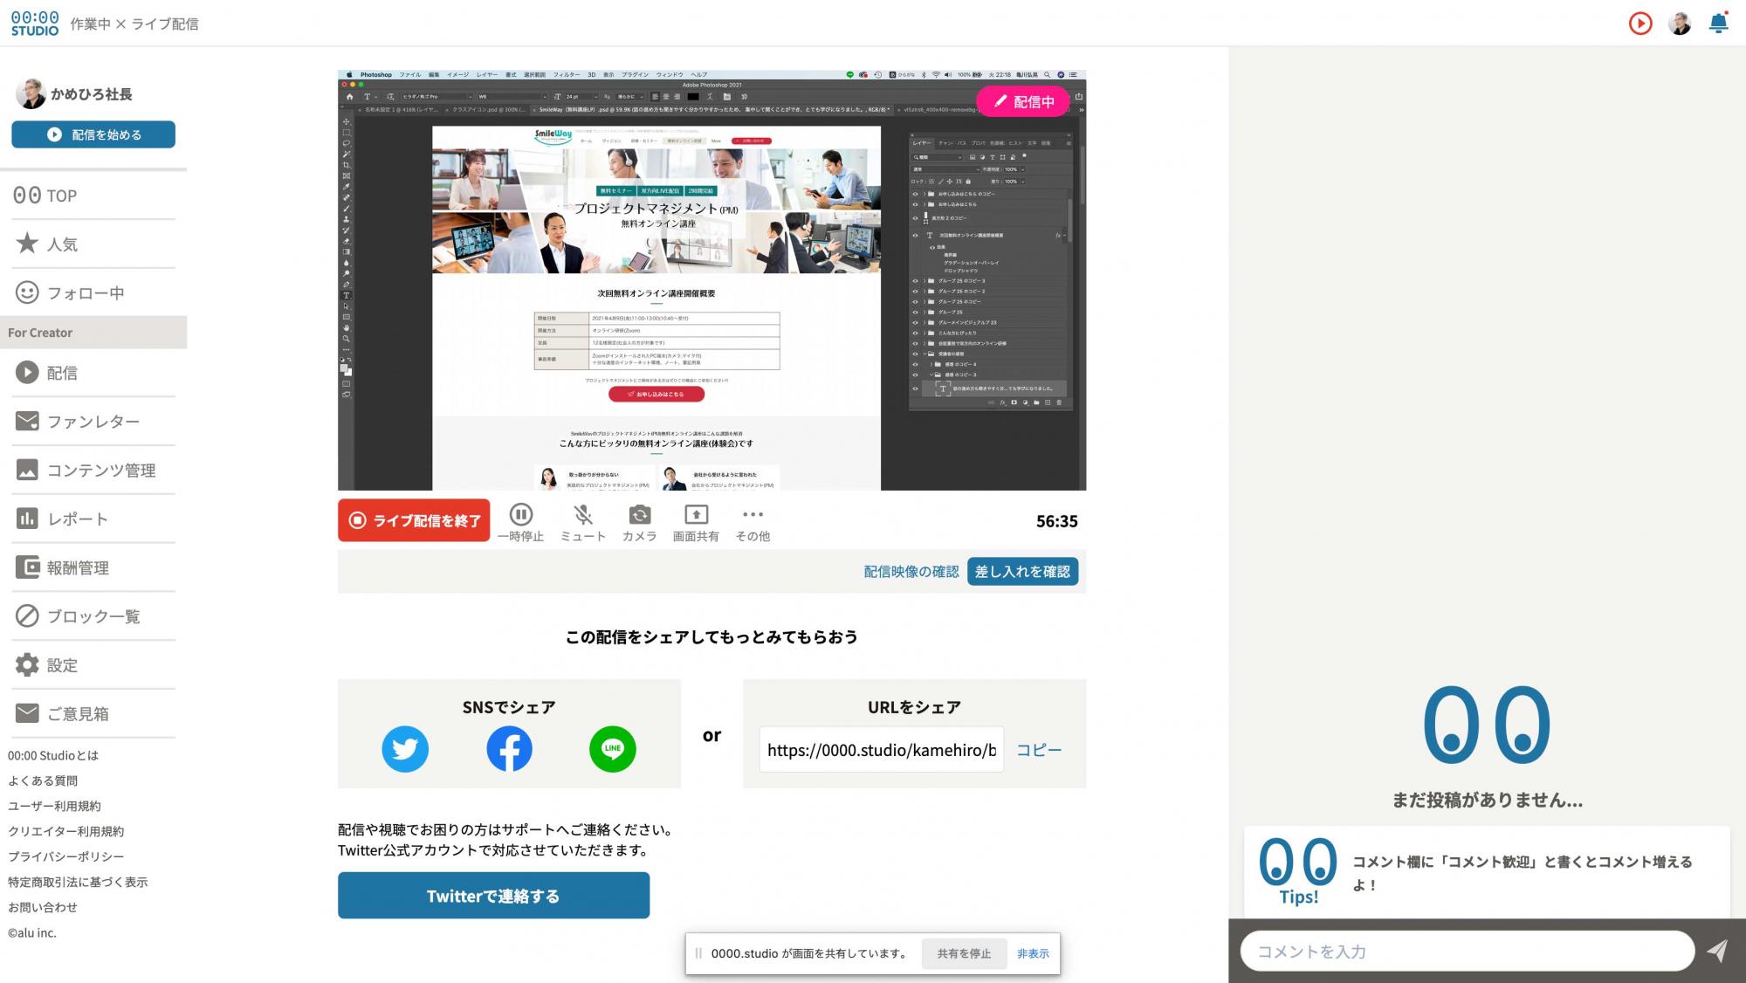Open お問い合わせ link

pyautogui.click(x=43, y=907)
